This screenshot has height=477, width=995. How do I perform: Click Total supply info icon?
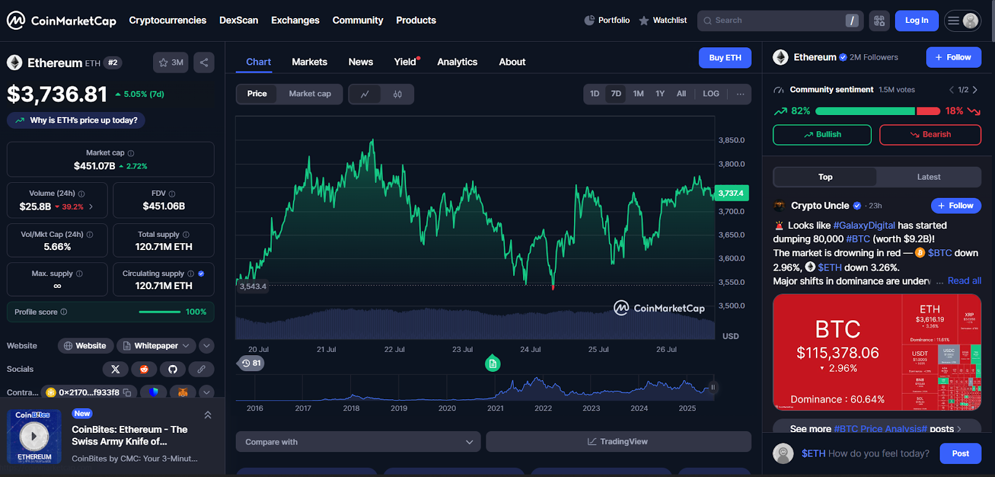[186, 234]
